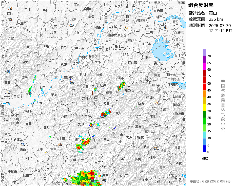The image size is (234, 186).
Task: Select the 256 km data range value
Action: click(x=216, y=20)
